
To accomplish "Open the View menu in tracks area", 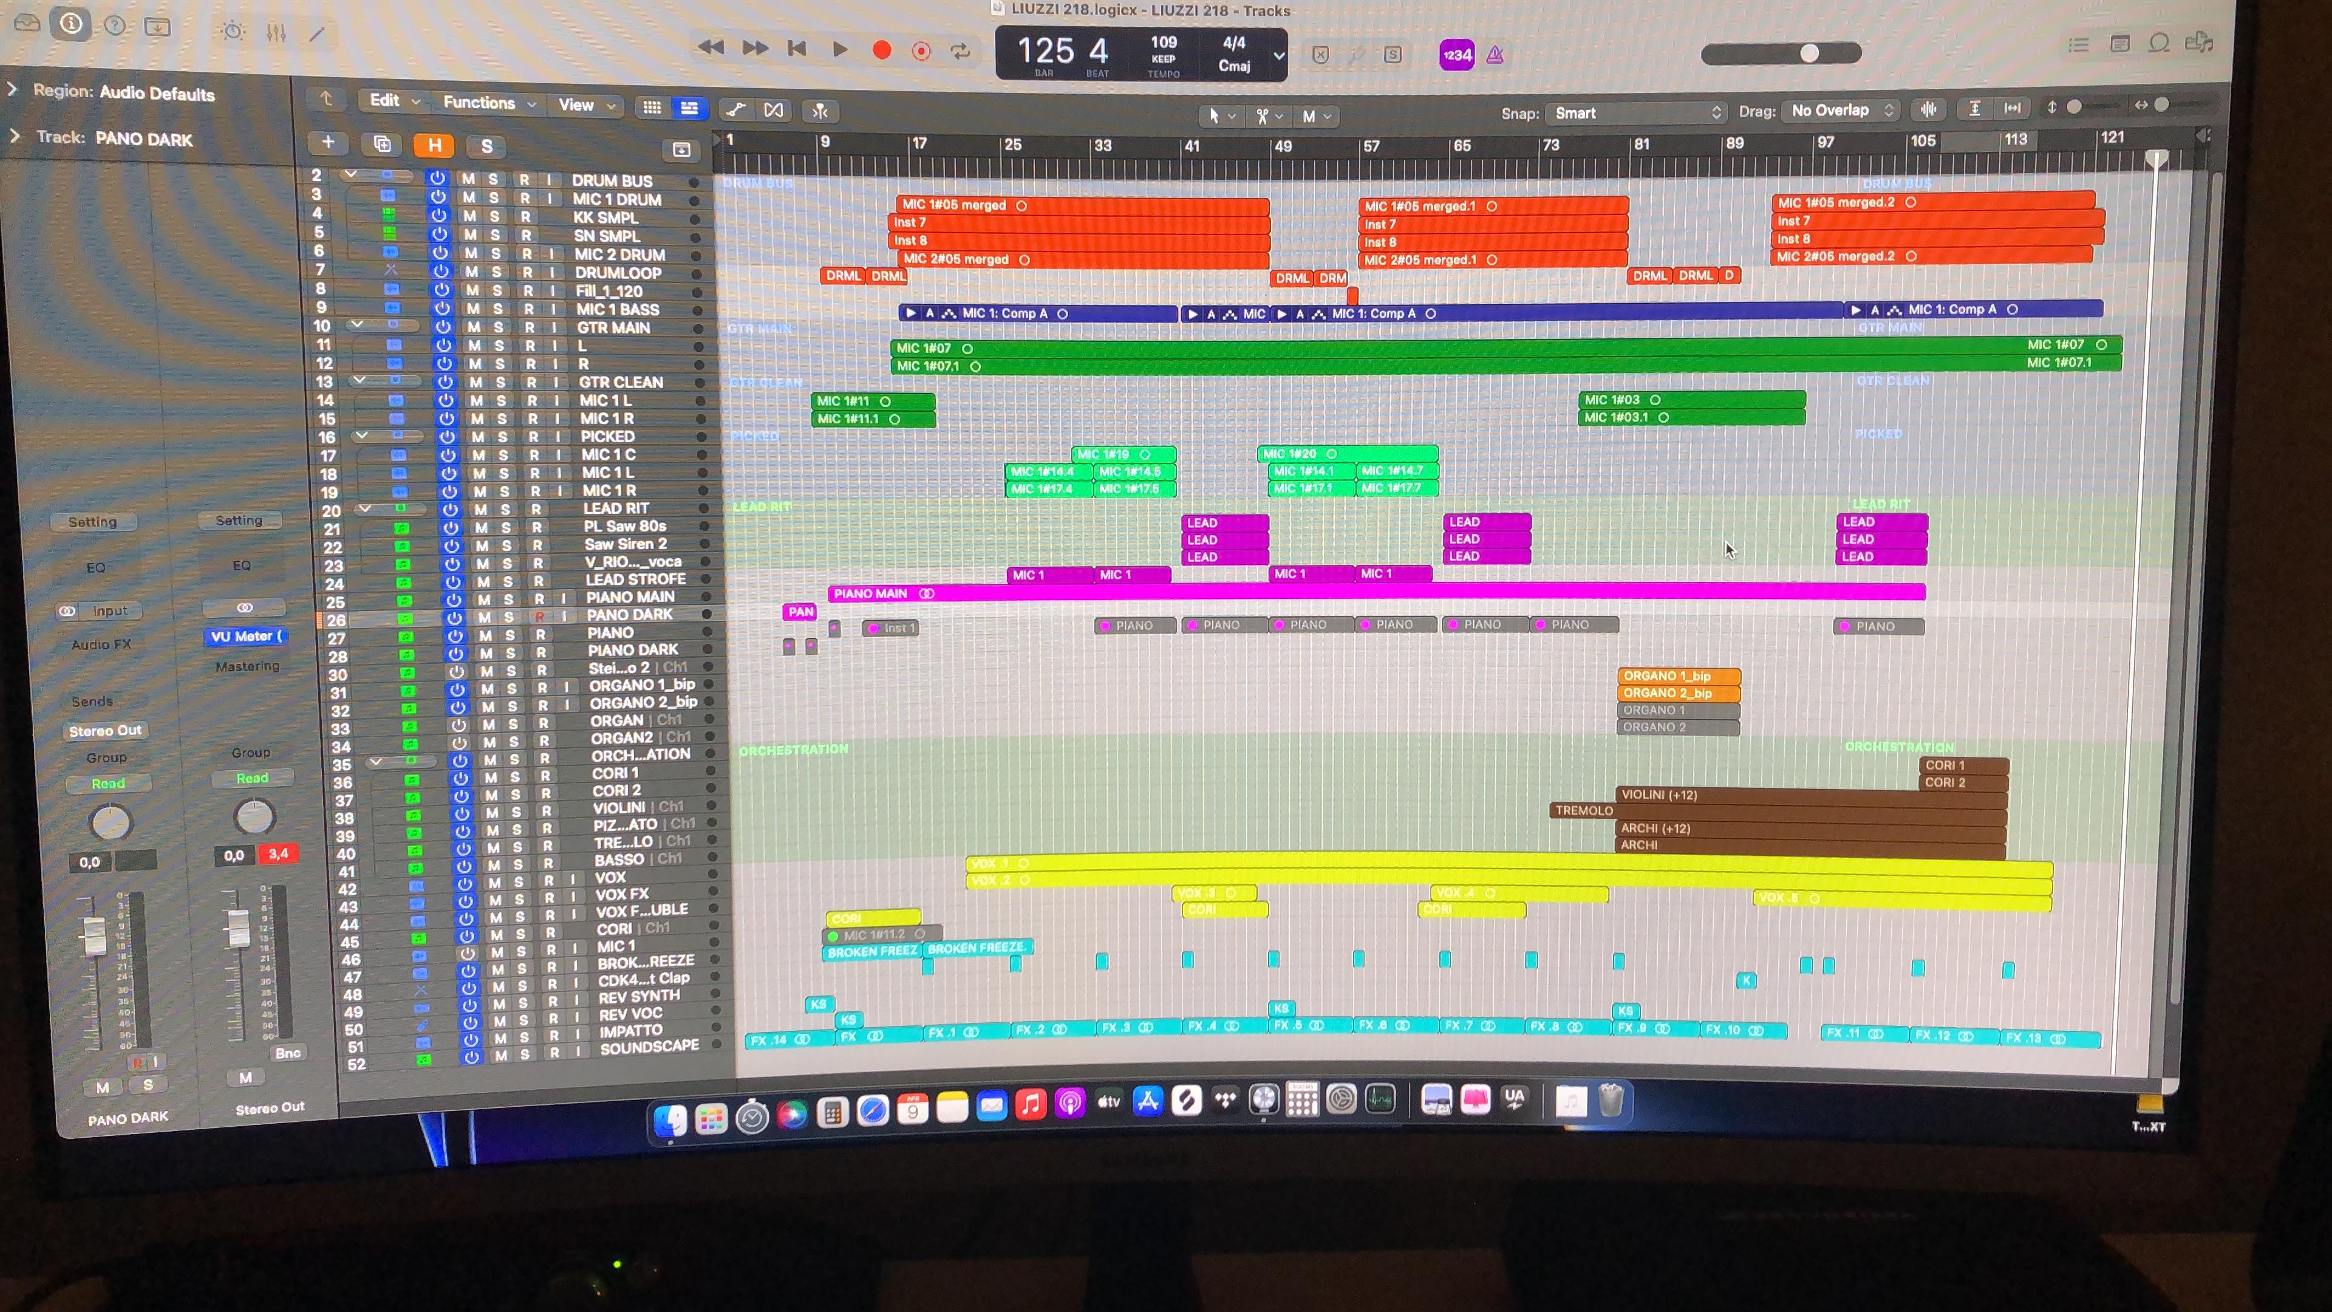I will click(x=585, y=105).
